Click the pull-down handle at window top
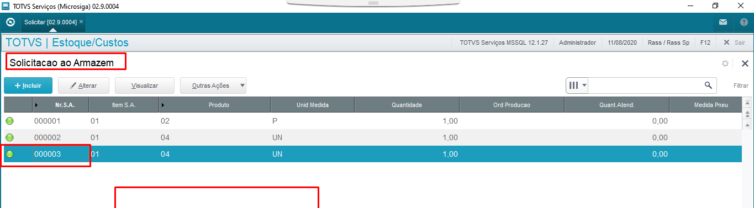The height and width of the screenshot is (208, 754). (373, 3)
